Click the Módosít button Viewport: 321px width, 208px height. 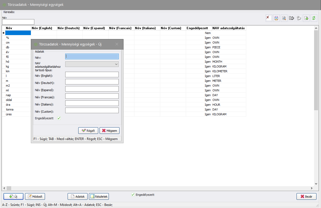(x=35, y=197)
